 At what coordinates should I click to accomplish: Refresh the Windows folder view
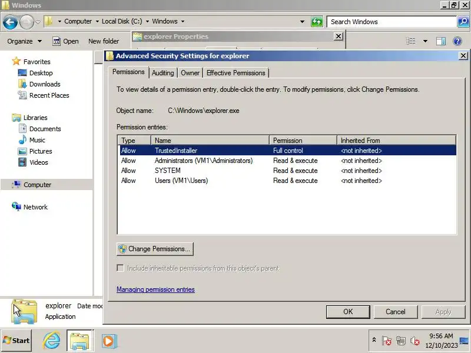pyautogui.click(x=317, y=22)
